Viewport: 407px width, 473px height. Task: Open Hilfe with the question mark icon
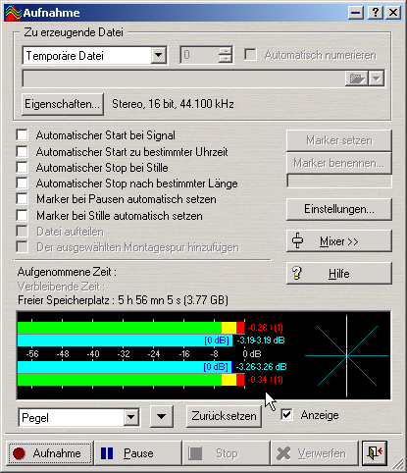click(x=339, y=274)
